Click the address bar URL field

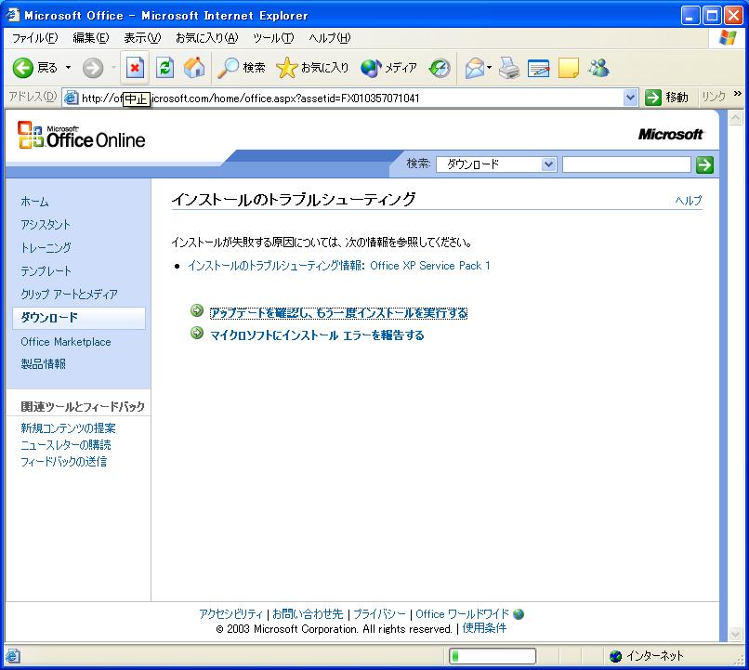351,98
